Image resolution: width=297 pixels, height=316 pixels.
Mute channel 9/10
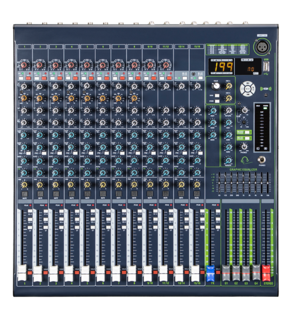coord(150,194)
